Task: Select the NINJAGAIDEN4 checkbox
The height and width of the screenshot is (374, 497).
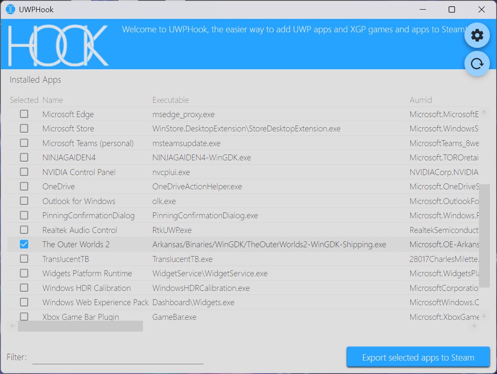Action: [24, 158]
